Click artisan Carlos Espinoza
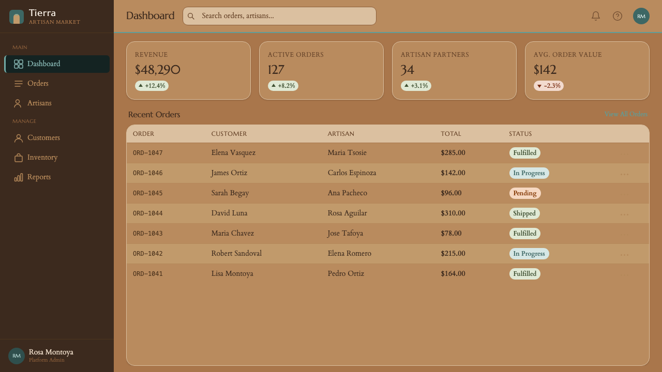662x372 pixels. point(352,173)
